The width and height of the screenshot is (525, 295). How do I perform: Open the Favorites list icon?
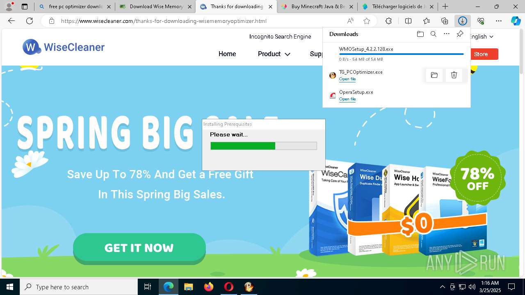pos(427,21)
